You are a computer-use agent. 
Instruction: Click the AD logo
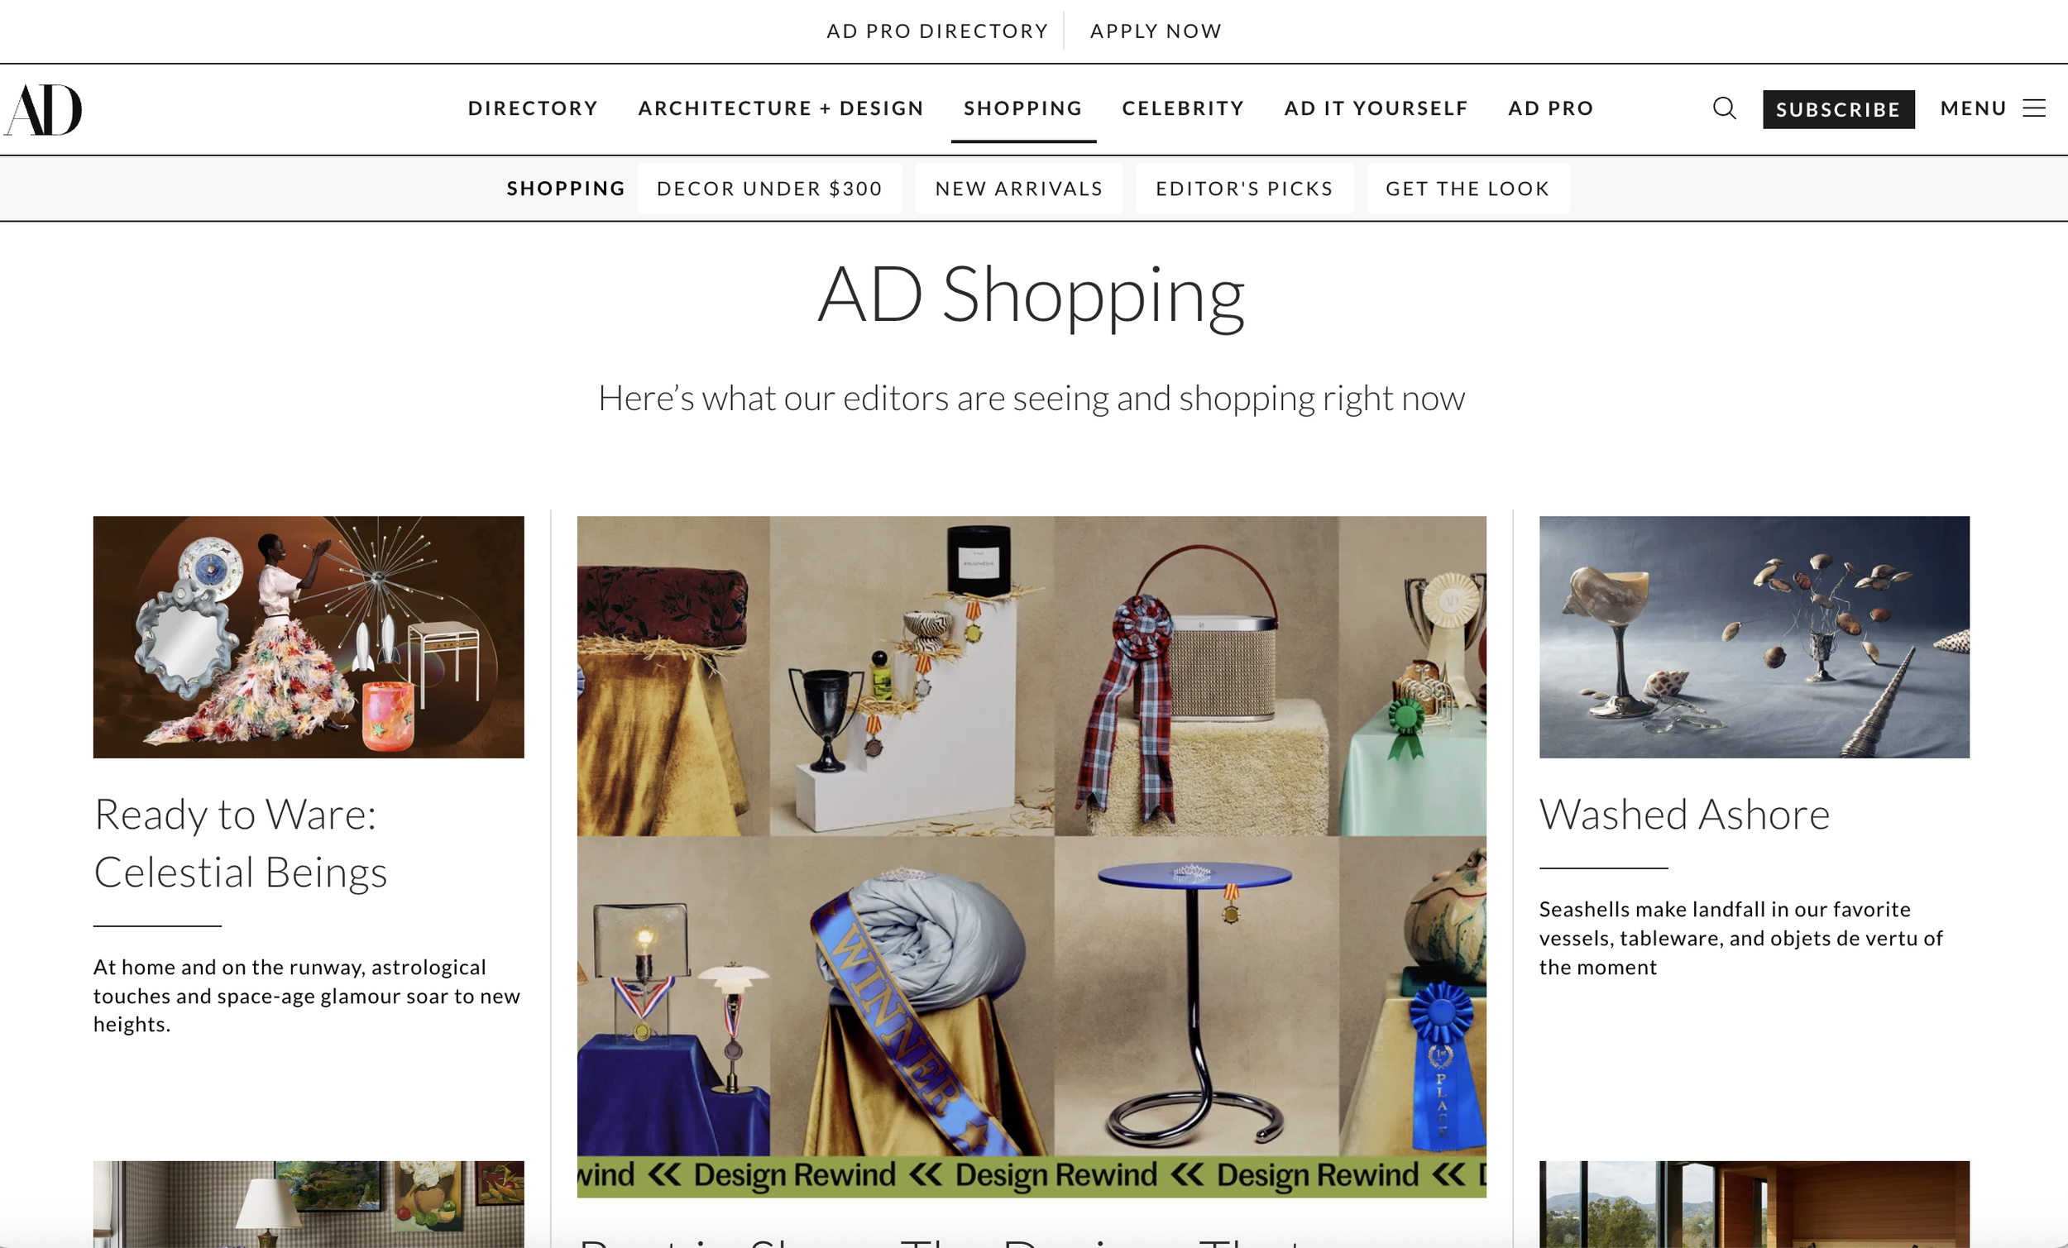pos(43,109)
